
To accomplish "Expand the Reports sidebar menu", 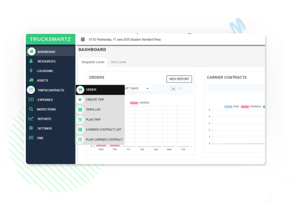I will [x=44, y=119].
